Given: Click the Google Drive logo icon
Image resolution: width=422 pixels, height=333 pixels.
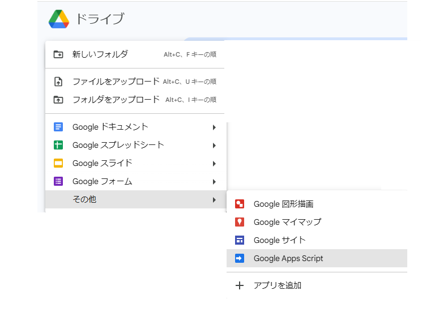Looking at the screenshot, I should coord(59,19).
